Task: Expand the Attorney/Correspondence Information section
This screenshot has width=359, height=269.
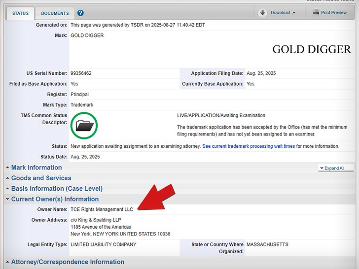Action: tap(68, 262)
